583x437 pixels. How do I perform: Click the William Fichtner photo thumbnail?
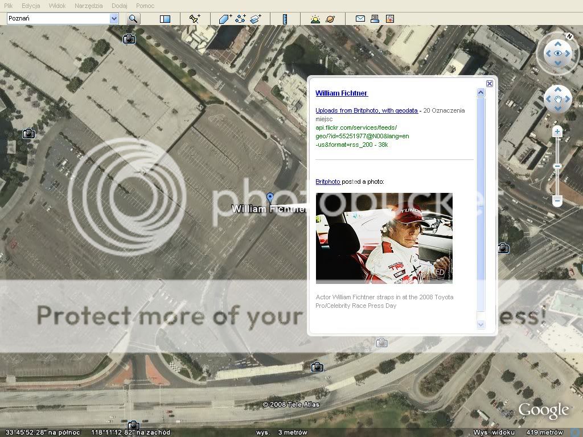(384, 238)
